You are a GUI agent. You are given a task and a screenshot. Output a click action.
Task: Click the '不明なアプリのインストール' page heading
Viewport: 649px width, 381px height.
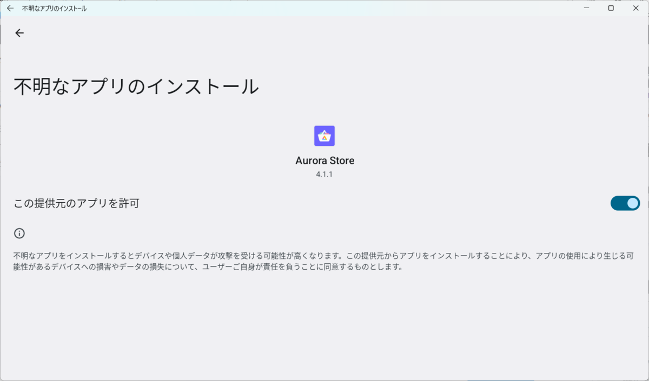[x=136, y=87]
